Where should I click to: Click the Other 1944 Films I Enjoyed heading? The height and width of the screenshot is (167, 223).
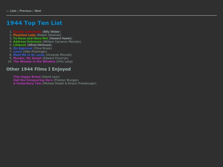click(x=38, y=69)
